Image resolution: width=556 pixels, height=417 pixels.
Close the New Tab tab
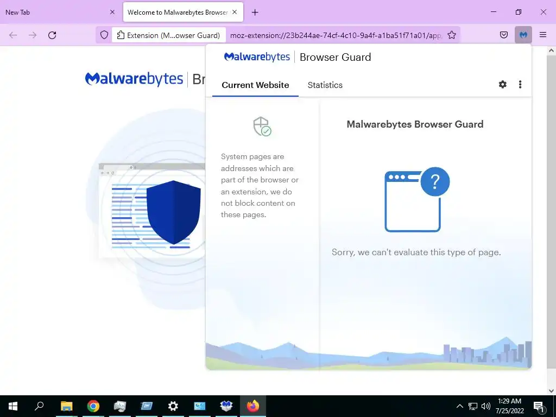click(112, 12)
